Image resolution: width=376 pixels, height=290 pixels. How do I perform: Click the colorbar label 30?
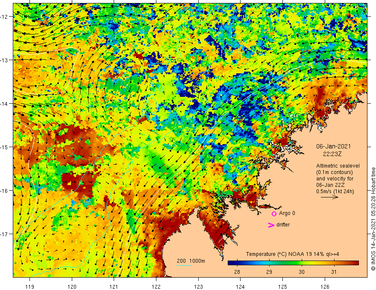[x=301, y=272]
